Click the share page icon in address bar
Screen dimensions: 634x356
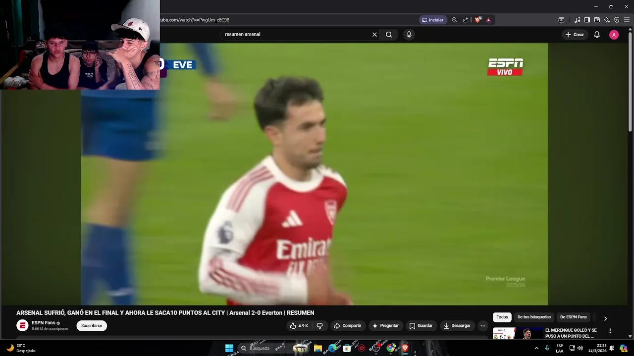466,20
